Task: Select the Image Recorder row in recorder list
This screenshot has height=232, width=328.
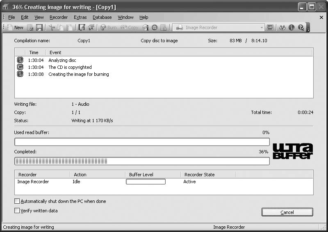Action: click(33, 182)
